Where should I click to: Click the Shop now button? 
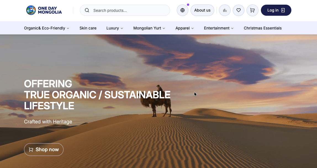coord(44,150)
